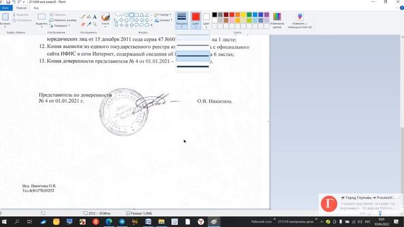Open Edit with Paint 3D
The width and height of the screenshot is (404, 227).
point(300,20)
